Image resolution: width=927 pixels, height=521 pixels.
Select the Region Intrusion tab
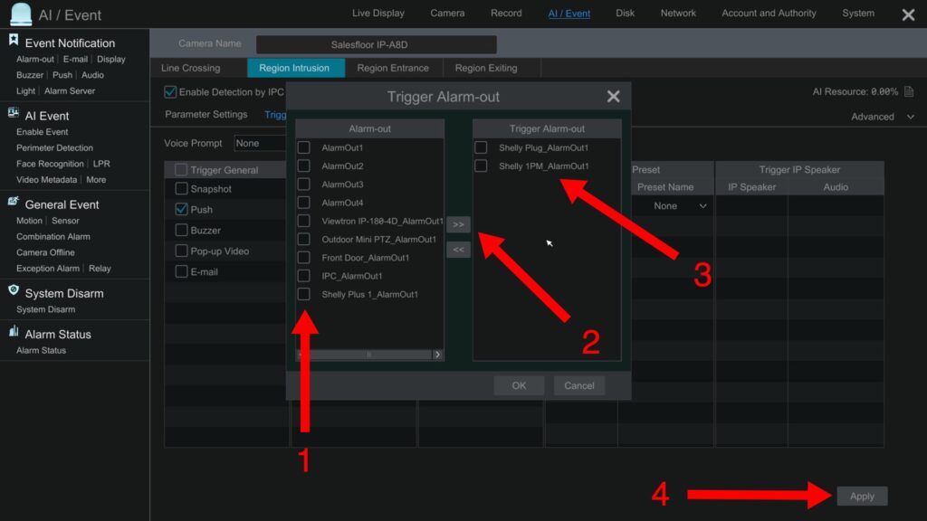coord(294,68)
